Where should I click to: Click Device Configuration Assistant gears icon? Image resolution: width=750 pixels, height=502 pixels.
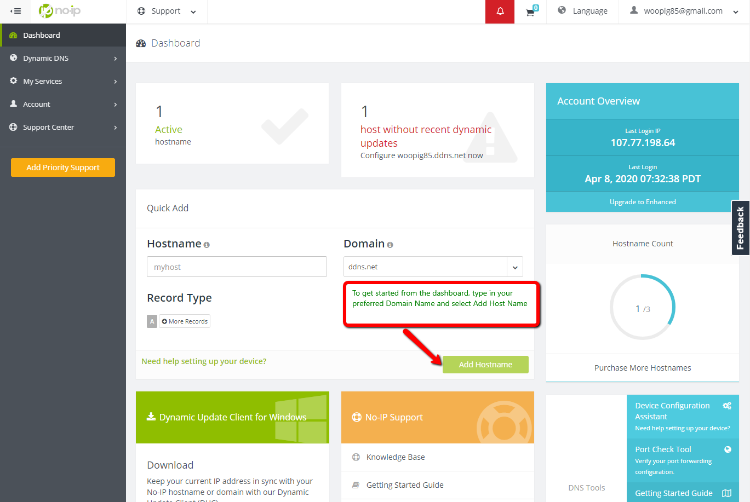[x=727, y=406]
